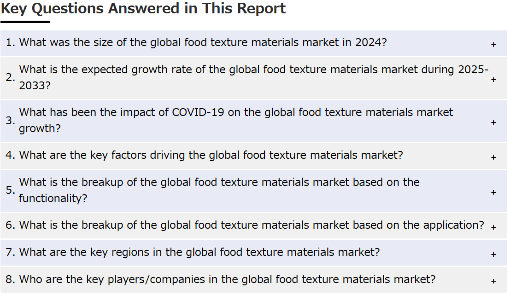Click the number 2 of growth rate question

[x=10, y=77]
